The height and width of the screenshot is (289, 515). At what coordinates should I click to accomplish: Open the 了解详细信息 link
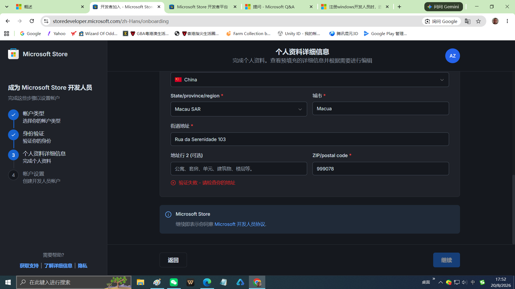pyautogui.click(x=58, y=266)
